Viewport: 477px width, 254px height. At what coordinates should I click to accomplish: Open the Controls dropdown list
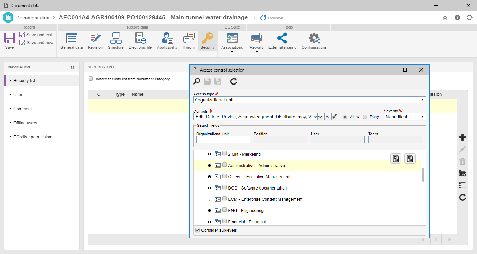pos(320,117)
